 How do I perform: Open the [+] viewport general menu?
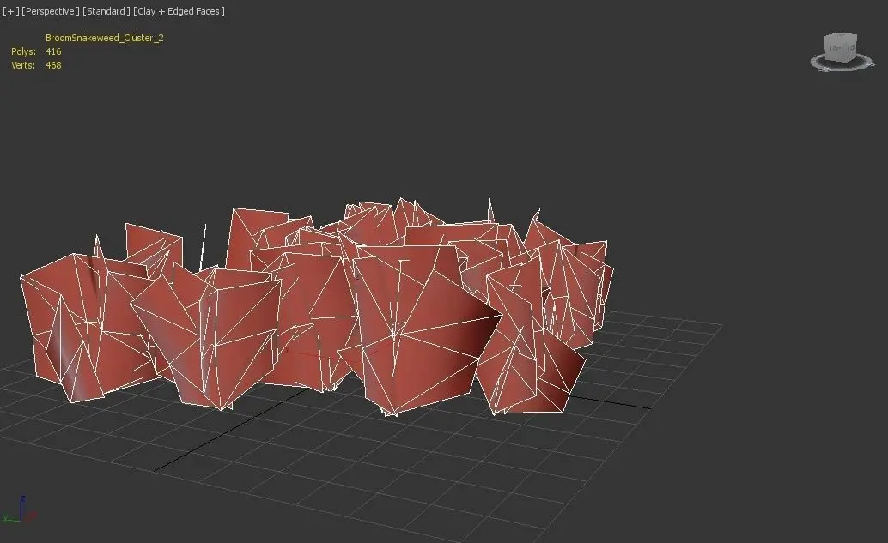point(10,11)
